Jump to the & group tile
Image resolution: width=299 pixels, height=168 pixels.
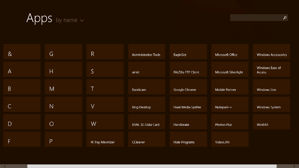pyautogui.click(x=22, y=52)
